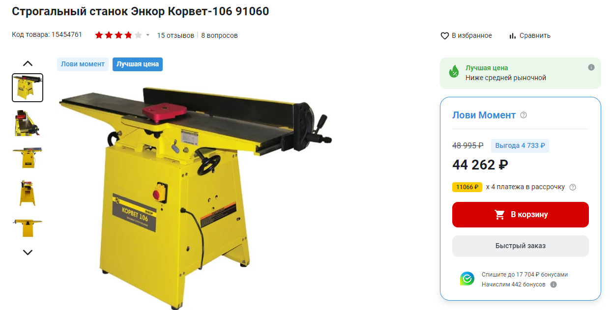Add item with В корзину button
Image resolution: width=612 pixels, height=310 pixels.
coord(521,215)
